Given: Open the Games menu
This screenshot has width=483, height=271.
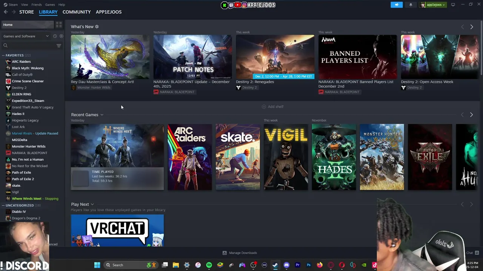Looking at the screenshot, I should [x=50, y=5].
